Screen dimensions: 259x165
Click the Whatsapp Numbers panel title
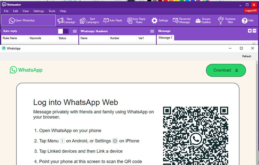[x=94, y=31]
